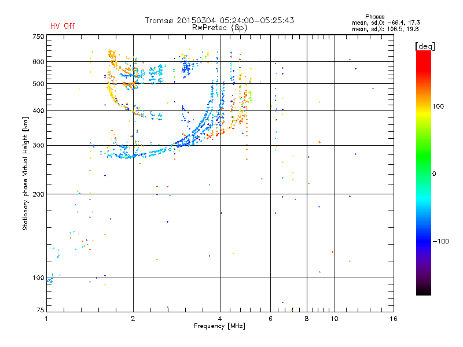
Task: Select the plot title 'Tromsø 20150304 05:24:00-05:25:43'
Action: point(219,20)
